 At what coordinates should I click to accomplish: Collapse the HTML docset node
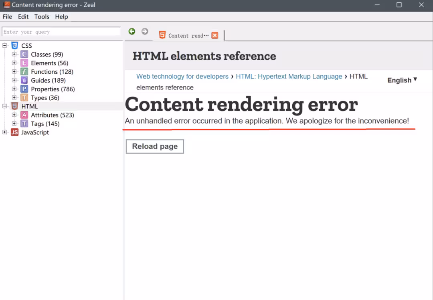point(5,106)
